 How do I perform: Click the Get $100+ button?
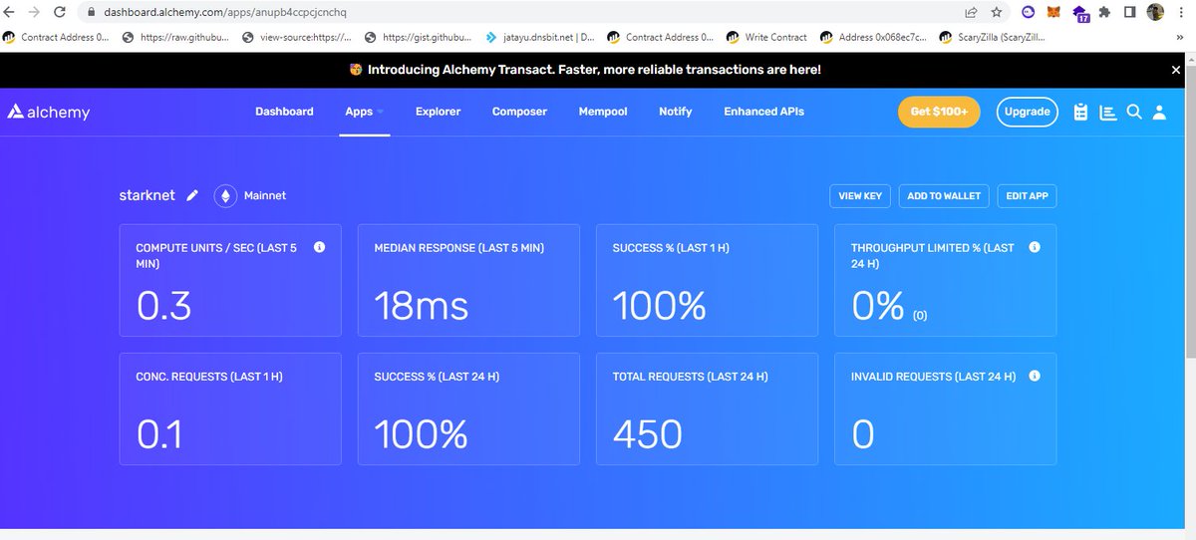[x=939, y=112]
